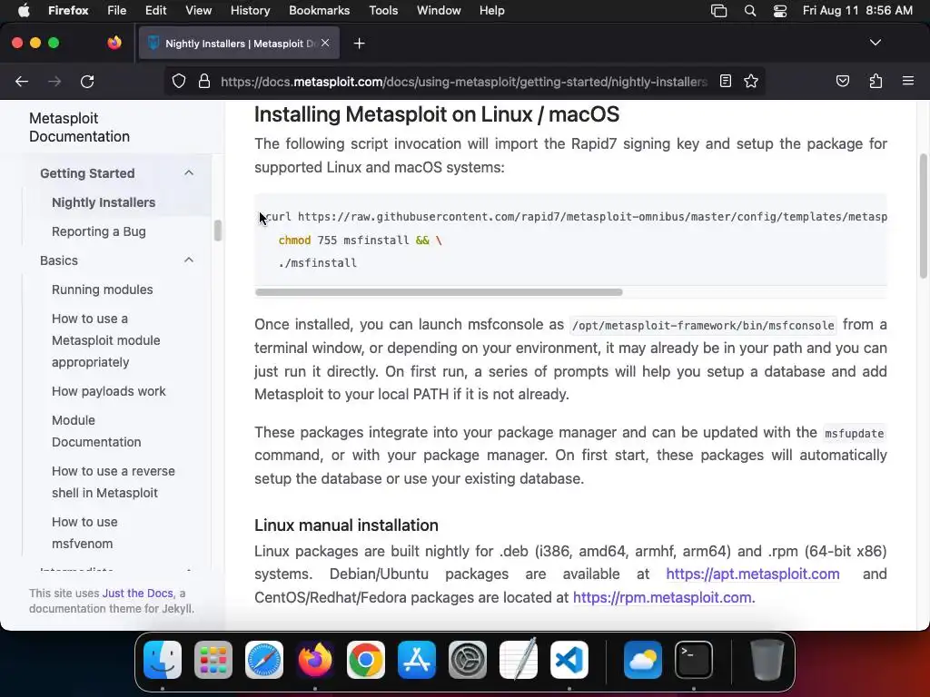Image resolution: width=930 pixels, height=697 pixels.
Task: Open Metasploit Documentation home title
Action: (79, 127)
